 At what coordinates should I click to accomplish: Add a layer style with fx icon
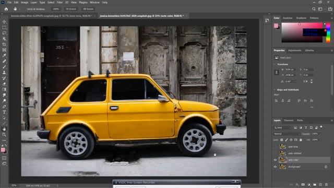point(297,184)
